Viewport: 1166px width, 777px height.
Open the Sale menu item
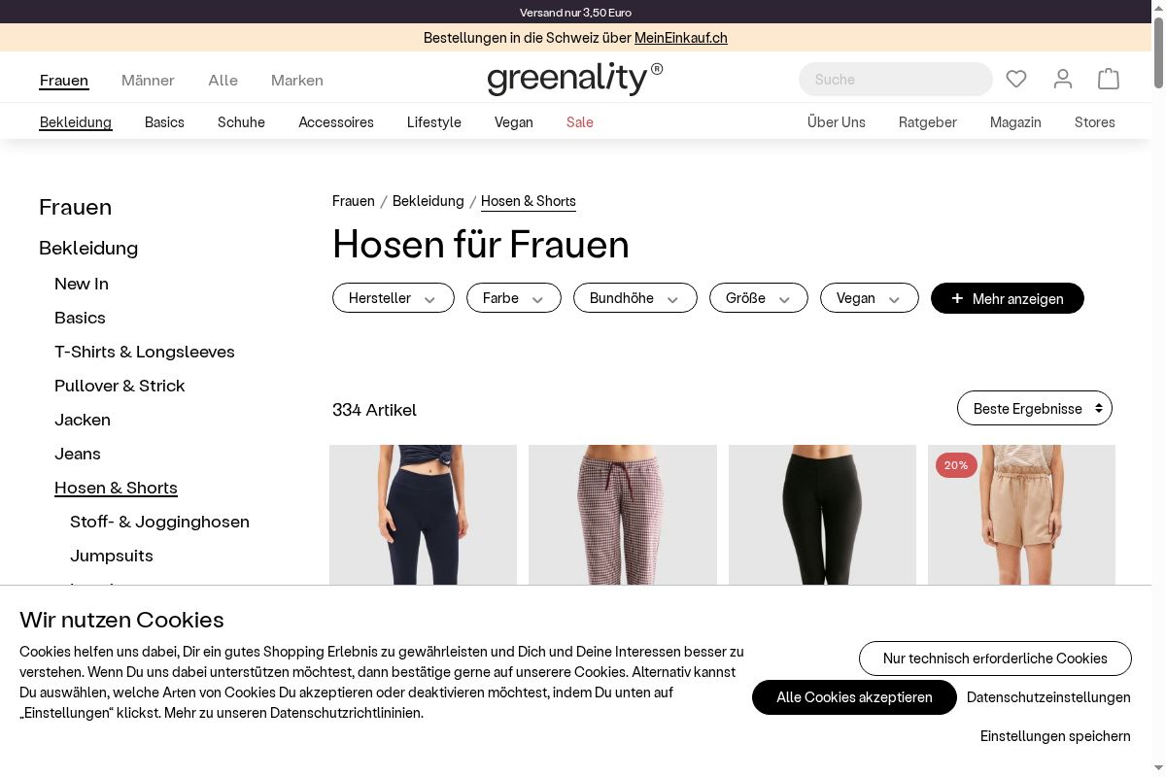580,122
